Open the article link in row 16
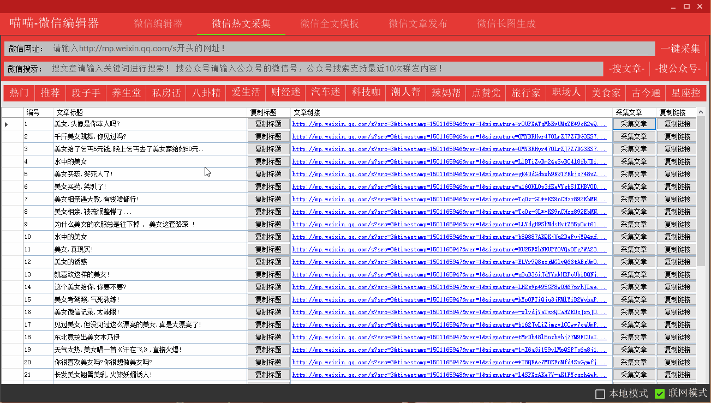711x403 pixels. [450, 312]
